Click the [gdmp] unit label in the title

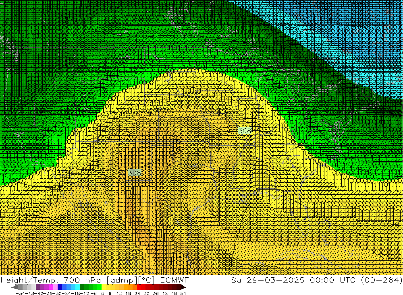click(122, 280)
